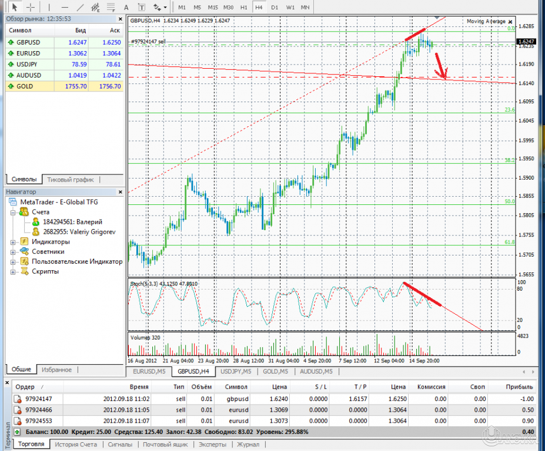Screen dimensions: 545x451
Task: Expand the Индикаторы tree node
Action: tap(13, 241)
